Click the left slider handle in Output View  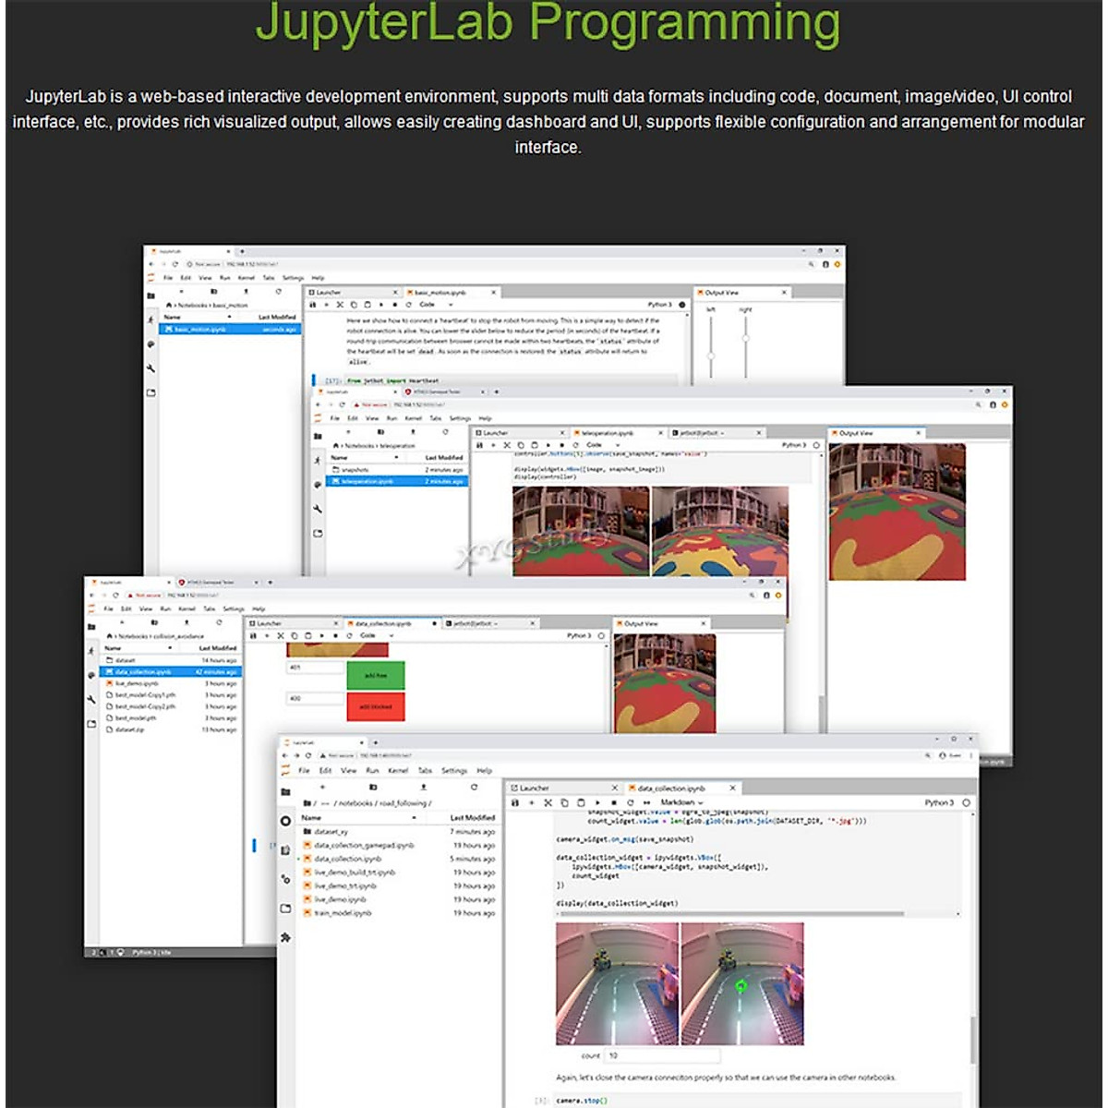711,355
